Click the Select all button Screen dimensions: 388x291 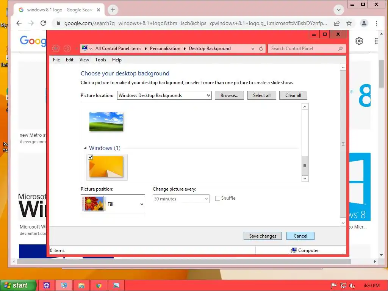[261, 95]
